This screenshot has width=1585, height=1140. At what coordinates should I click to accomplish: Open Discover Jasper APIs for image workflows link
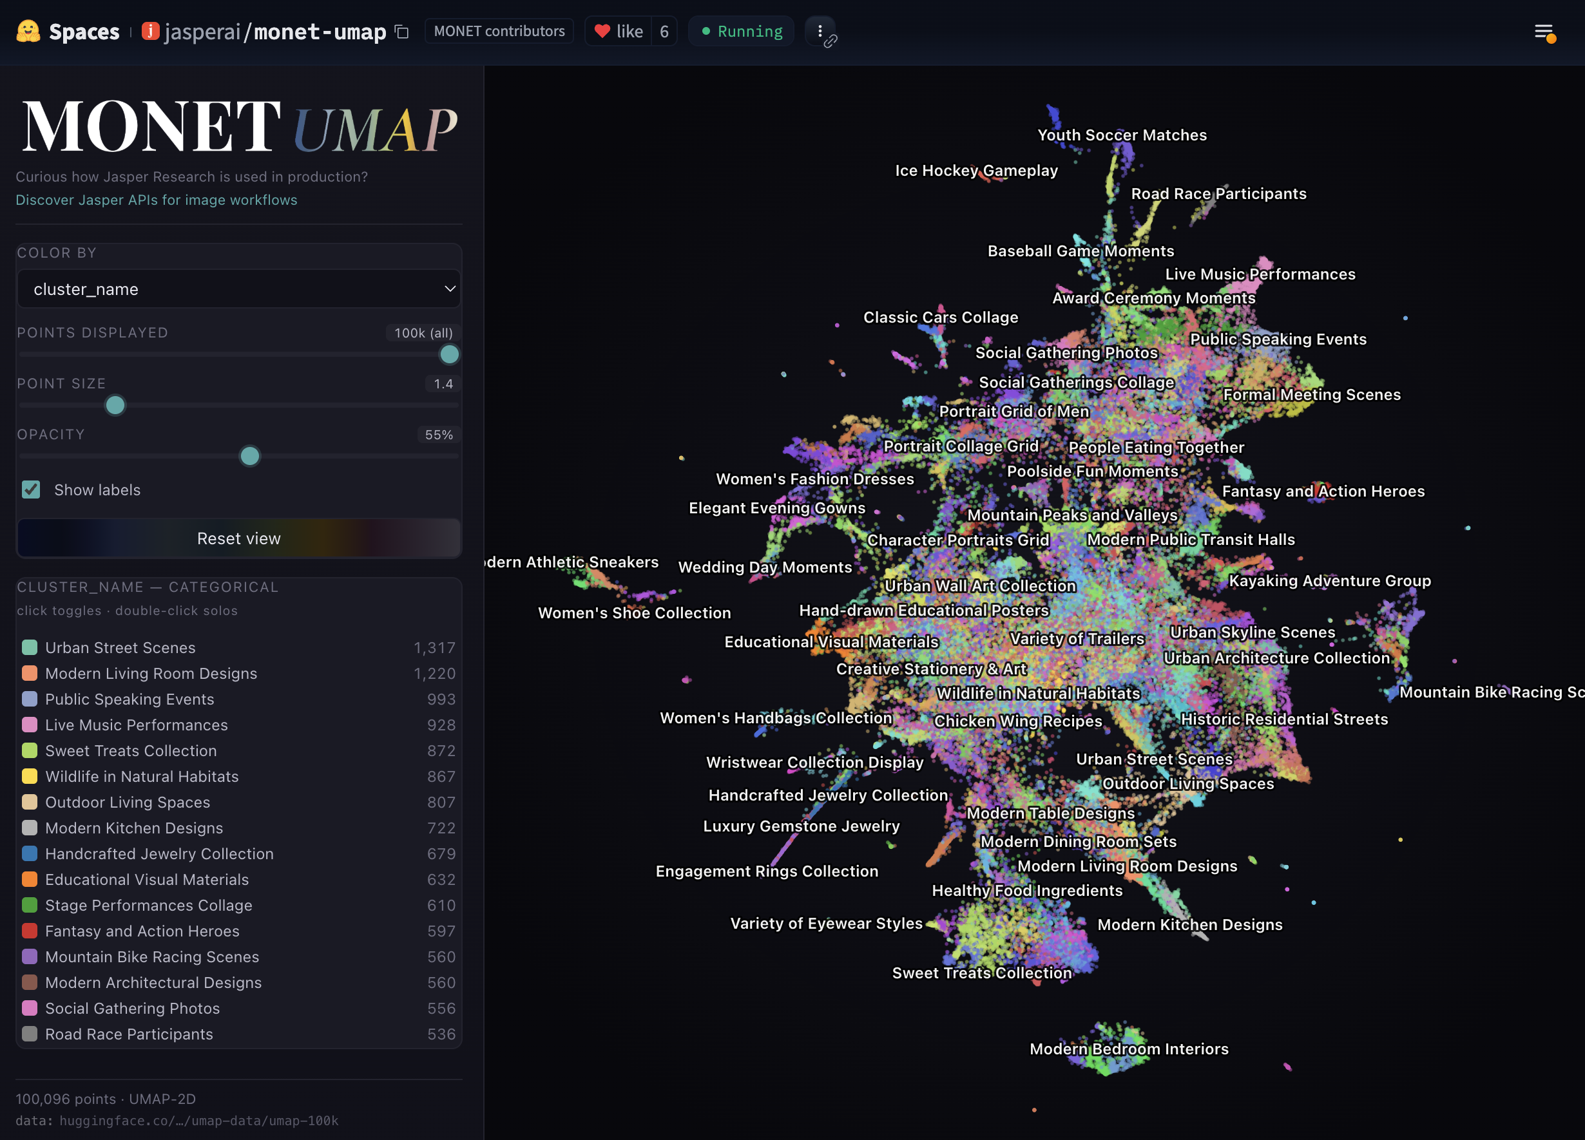[x=157, y=200]
